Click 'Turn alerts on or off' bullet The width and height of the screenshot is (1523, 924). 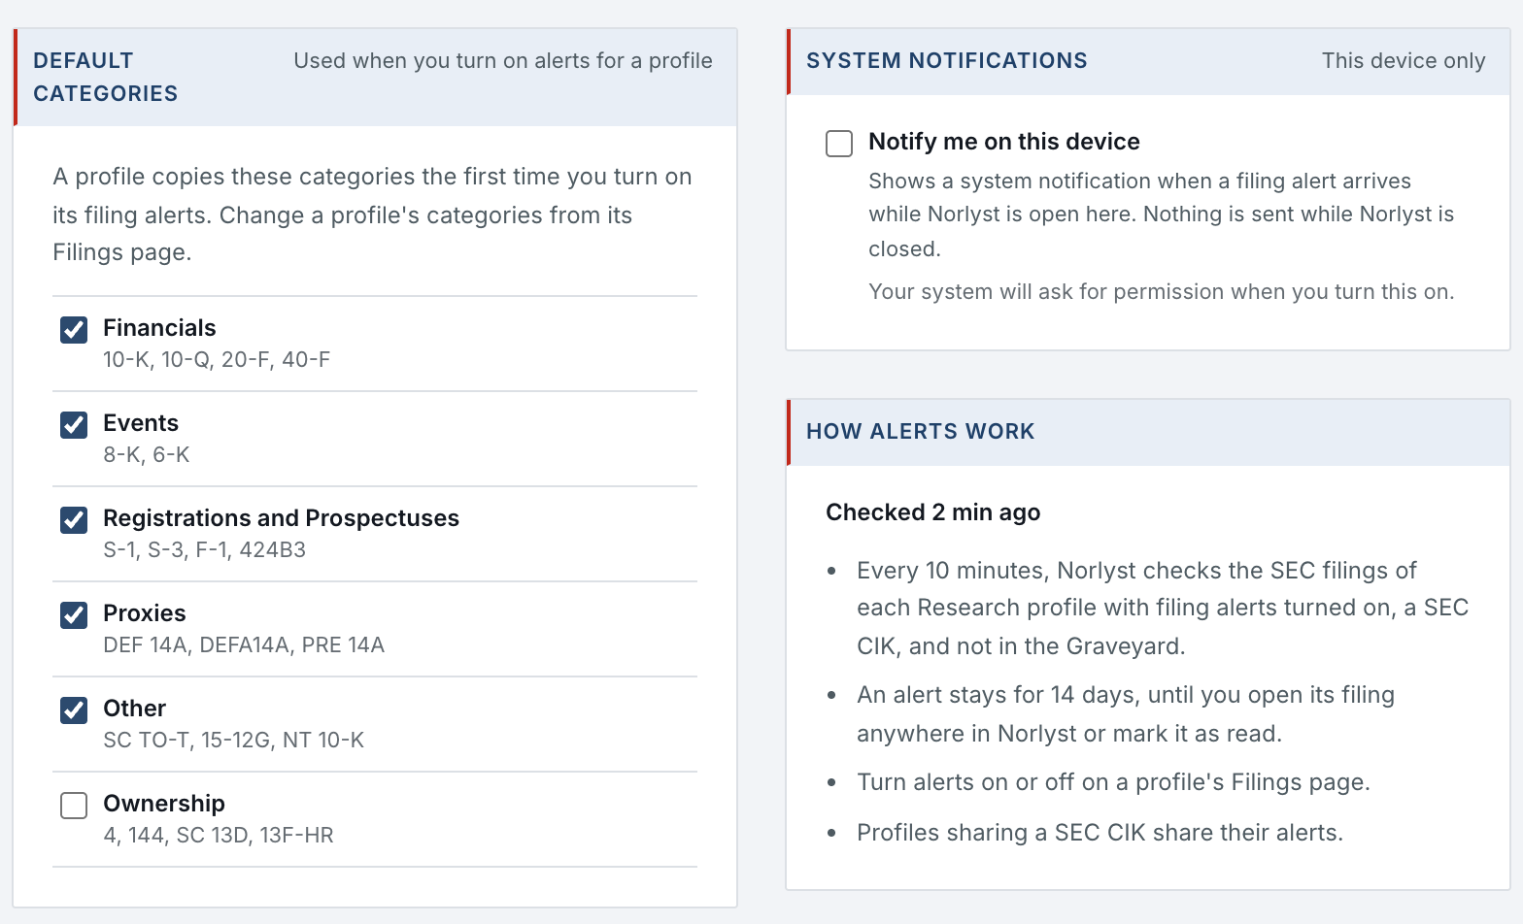tap(1113, 782)
